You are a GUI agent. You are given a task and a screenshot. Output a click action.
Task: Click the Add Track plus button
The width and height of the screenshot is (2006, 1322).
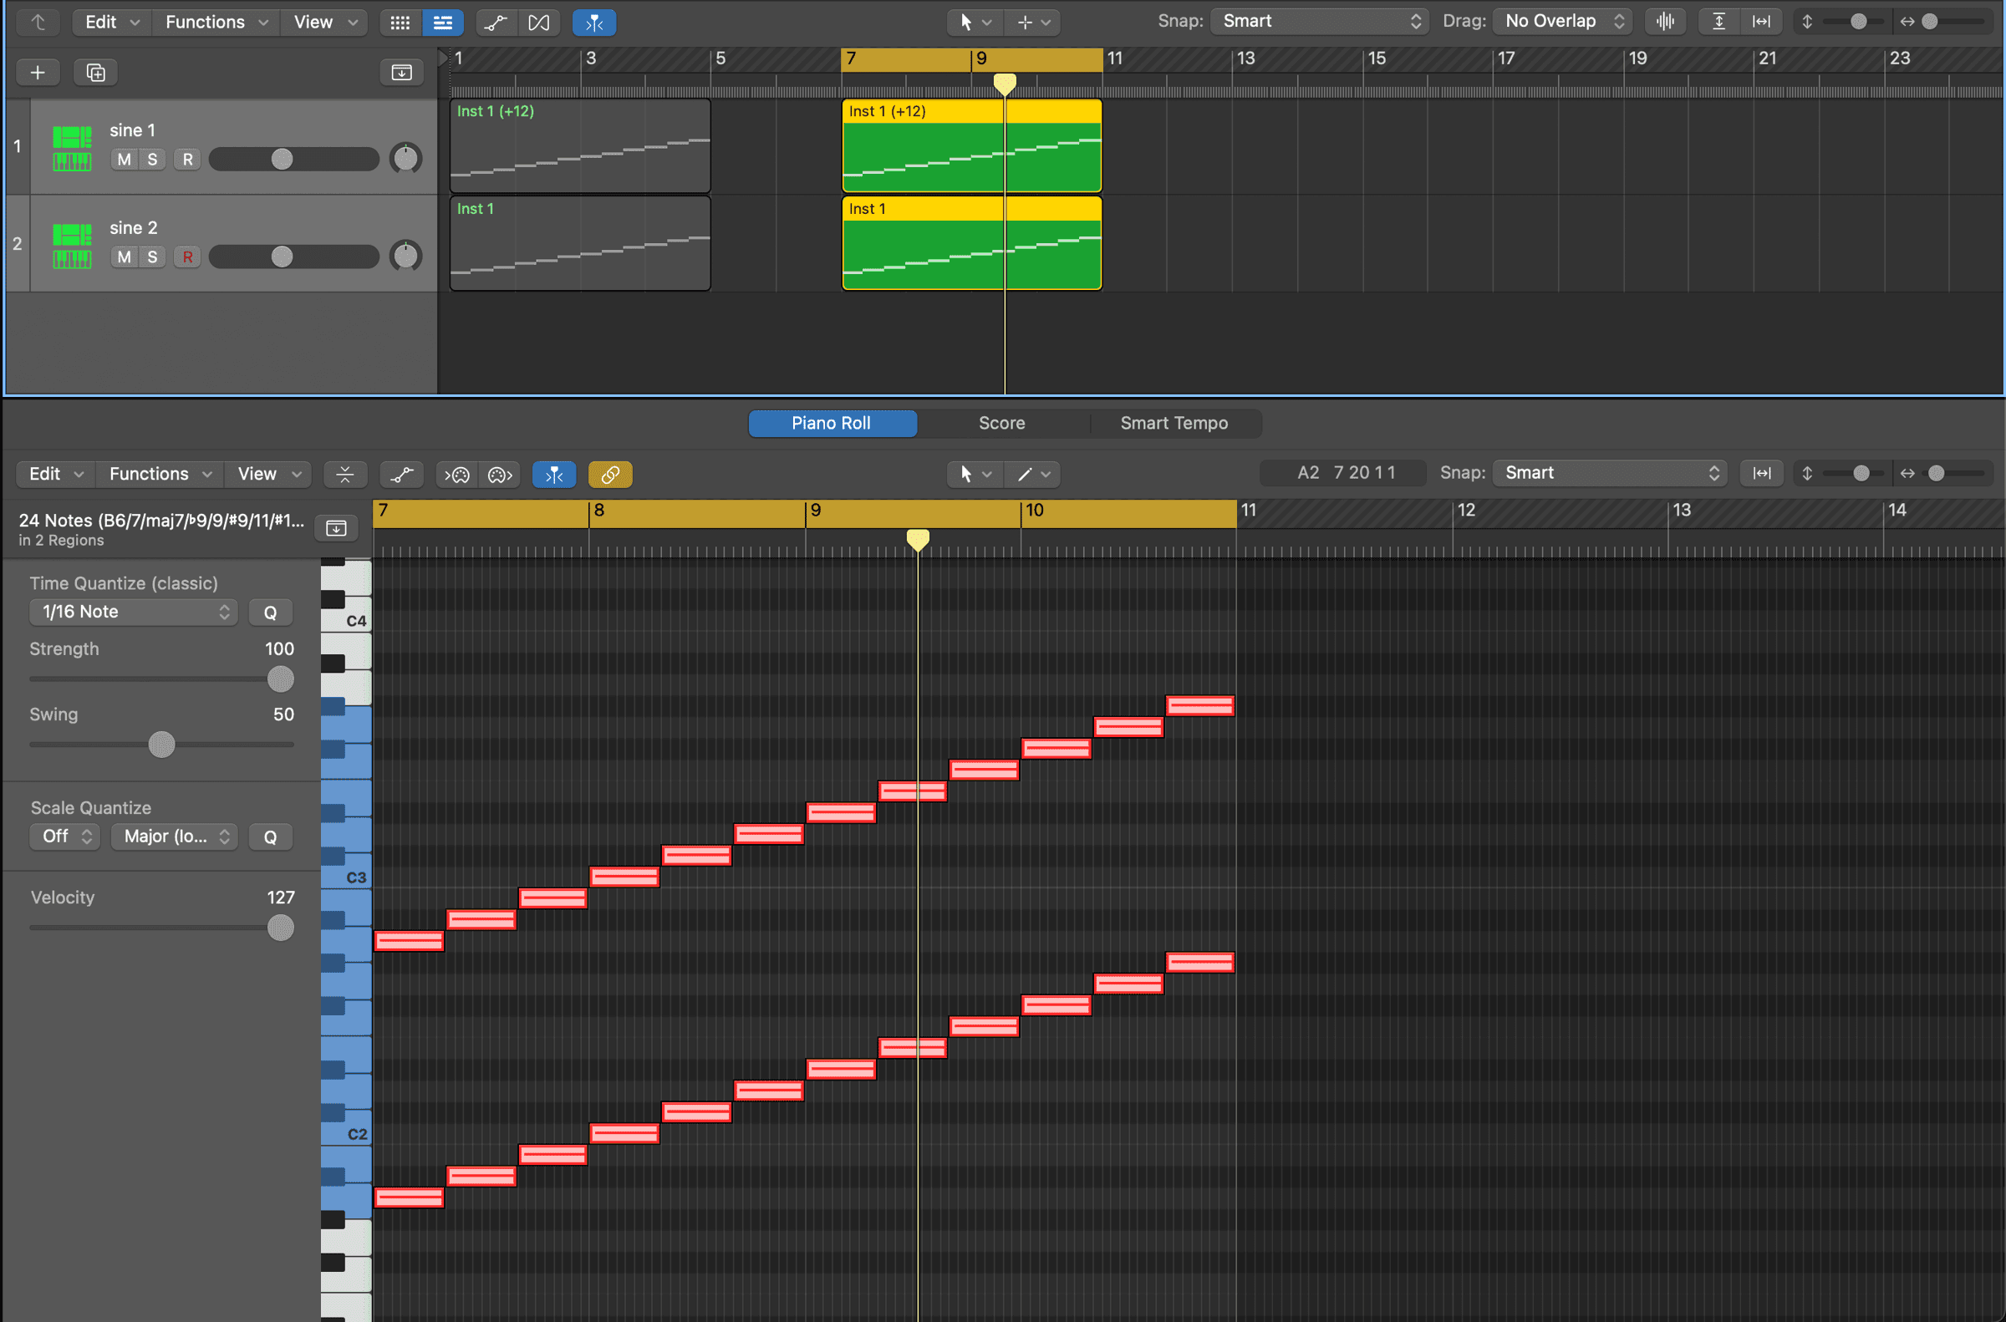(x=38, y=73)
